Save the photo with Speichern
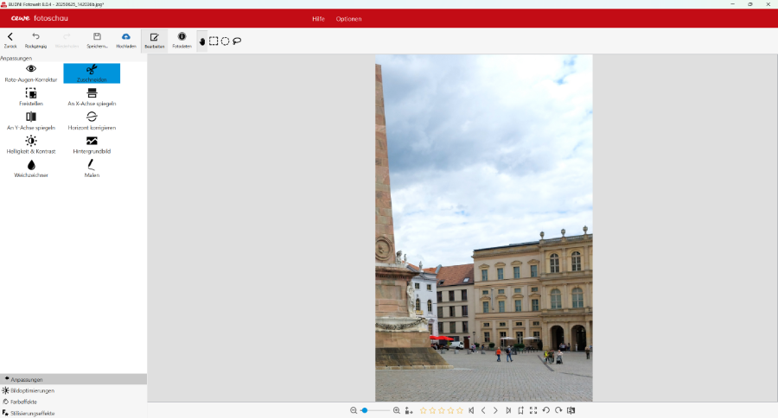Screen dimensions: 778x418 tap(97, 41)
